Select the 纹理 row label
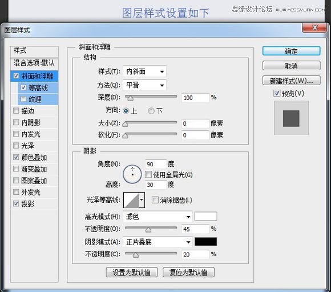Screen dimensions: 331x292 pyautogui.click(x=35, y=99)
